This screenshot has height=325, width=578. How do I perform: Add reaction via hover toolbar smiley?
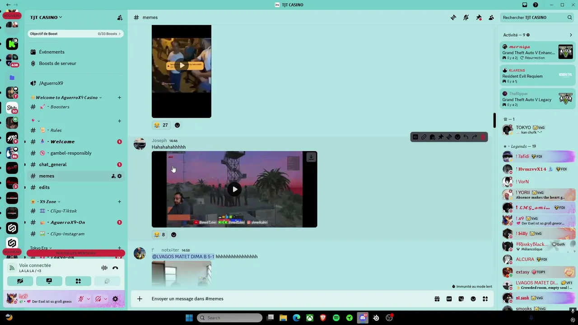coord(457,137)
